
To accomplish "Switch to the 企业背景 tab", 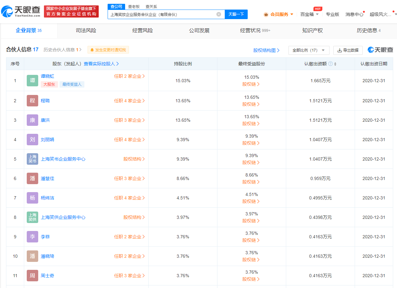I will (29, 31).
